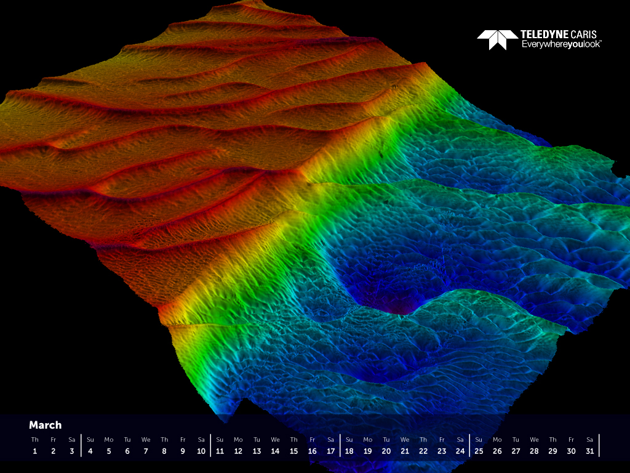
Task: Select calendar date 11
Action: pos(220,451)
